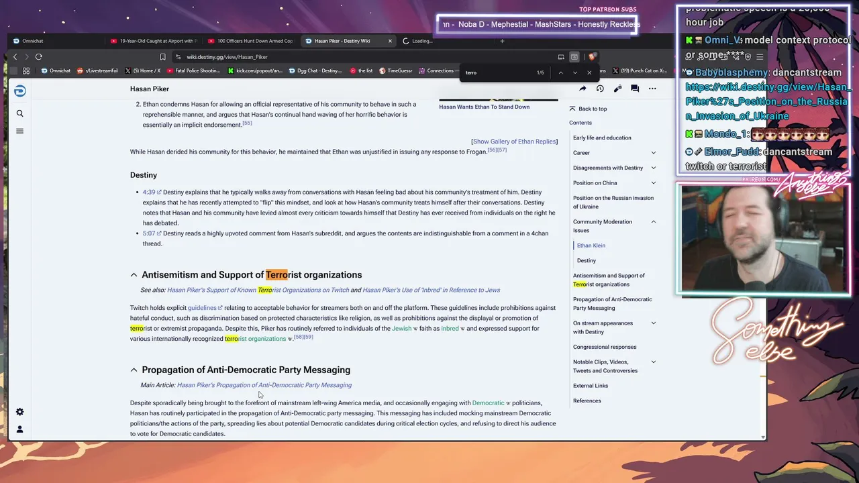The width and height of the screenshot is (859, 483).
Task: Click Show Gallery of Ethan Replies link
Action: click(515, 142)
